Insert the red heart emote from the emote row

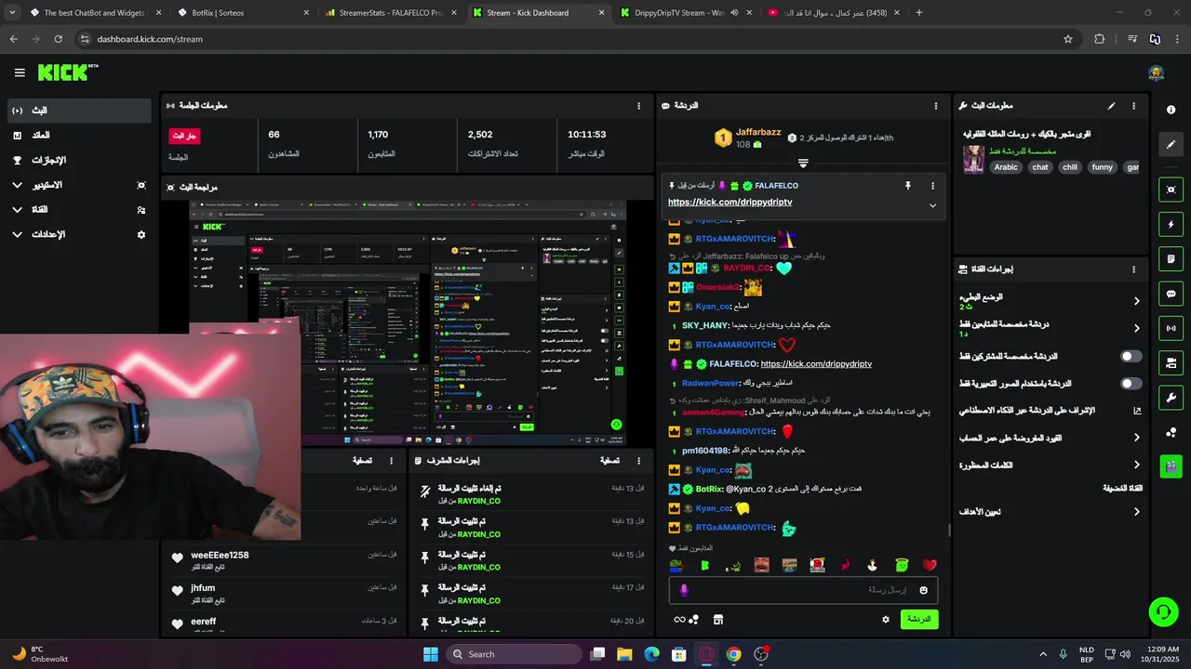tap(929, 565)
